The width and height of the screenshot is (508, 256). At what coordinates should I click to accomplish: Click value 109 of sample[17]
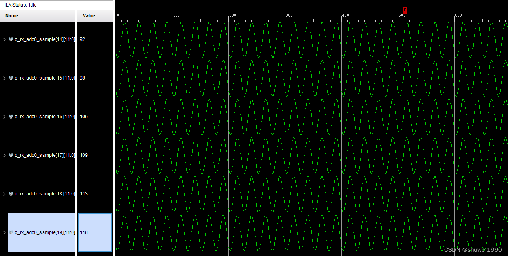pyautogui.click(x=84, y=155)
